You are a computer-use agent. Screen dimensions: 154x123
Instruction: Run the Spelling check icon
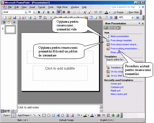40,18
